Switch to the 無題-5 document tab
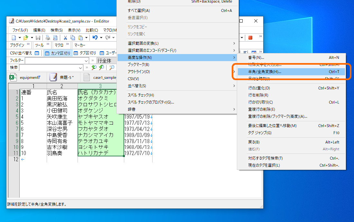Image resolution: width=354 pixels, height=222 pixels. tap(63, 77)
